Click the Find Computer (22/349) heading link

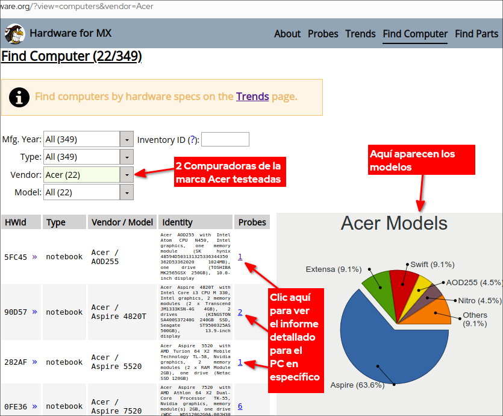coord(72,56)
